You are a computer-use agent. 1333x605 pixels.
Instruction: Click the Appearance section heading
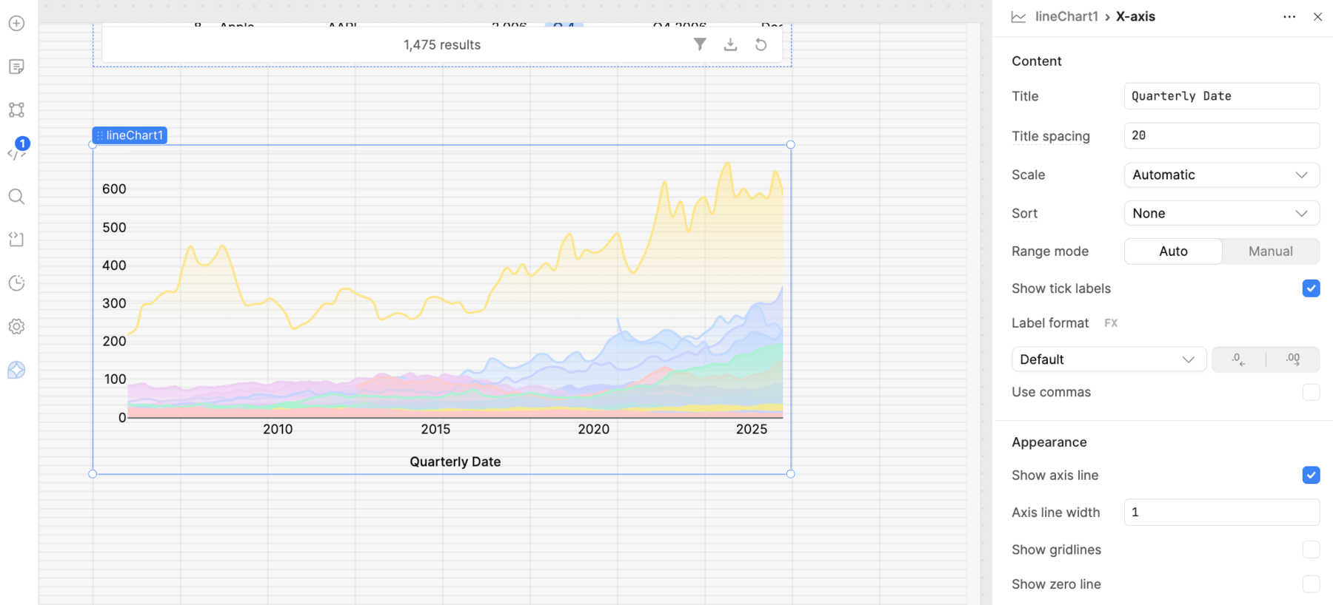(x=1049, y=442)
